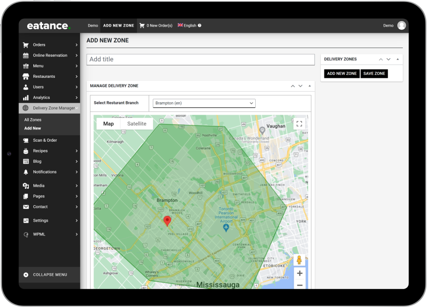The width and height of the screenshot is (427, 307).
Task: Move Delivery Zones panel up arrow
Action: [x=381, y=59]
